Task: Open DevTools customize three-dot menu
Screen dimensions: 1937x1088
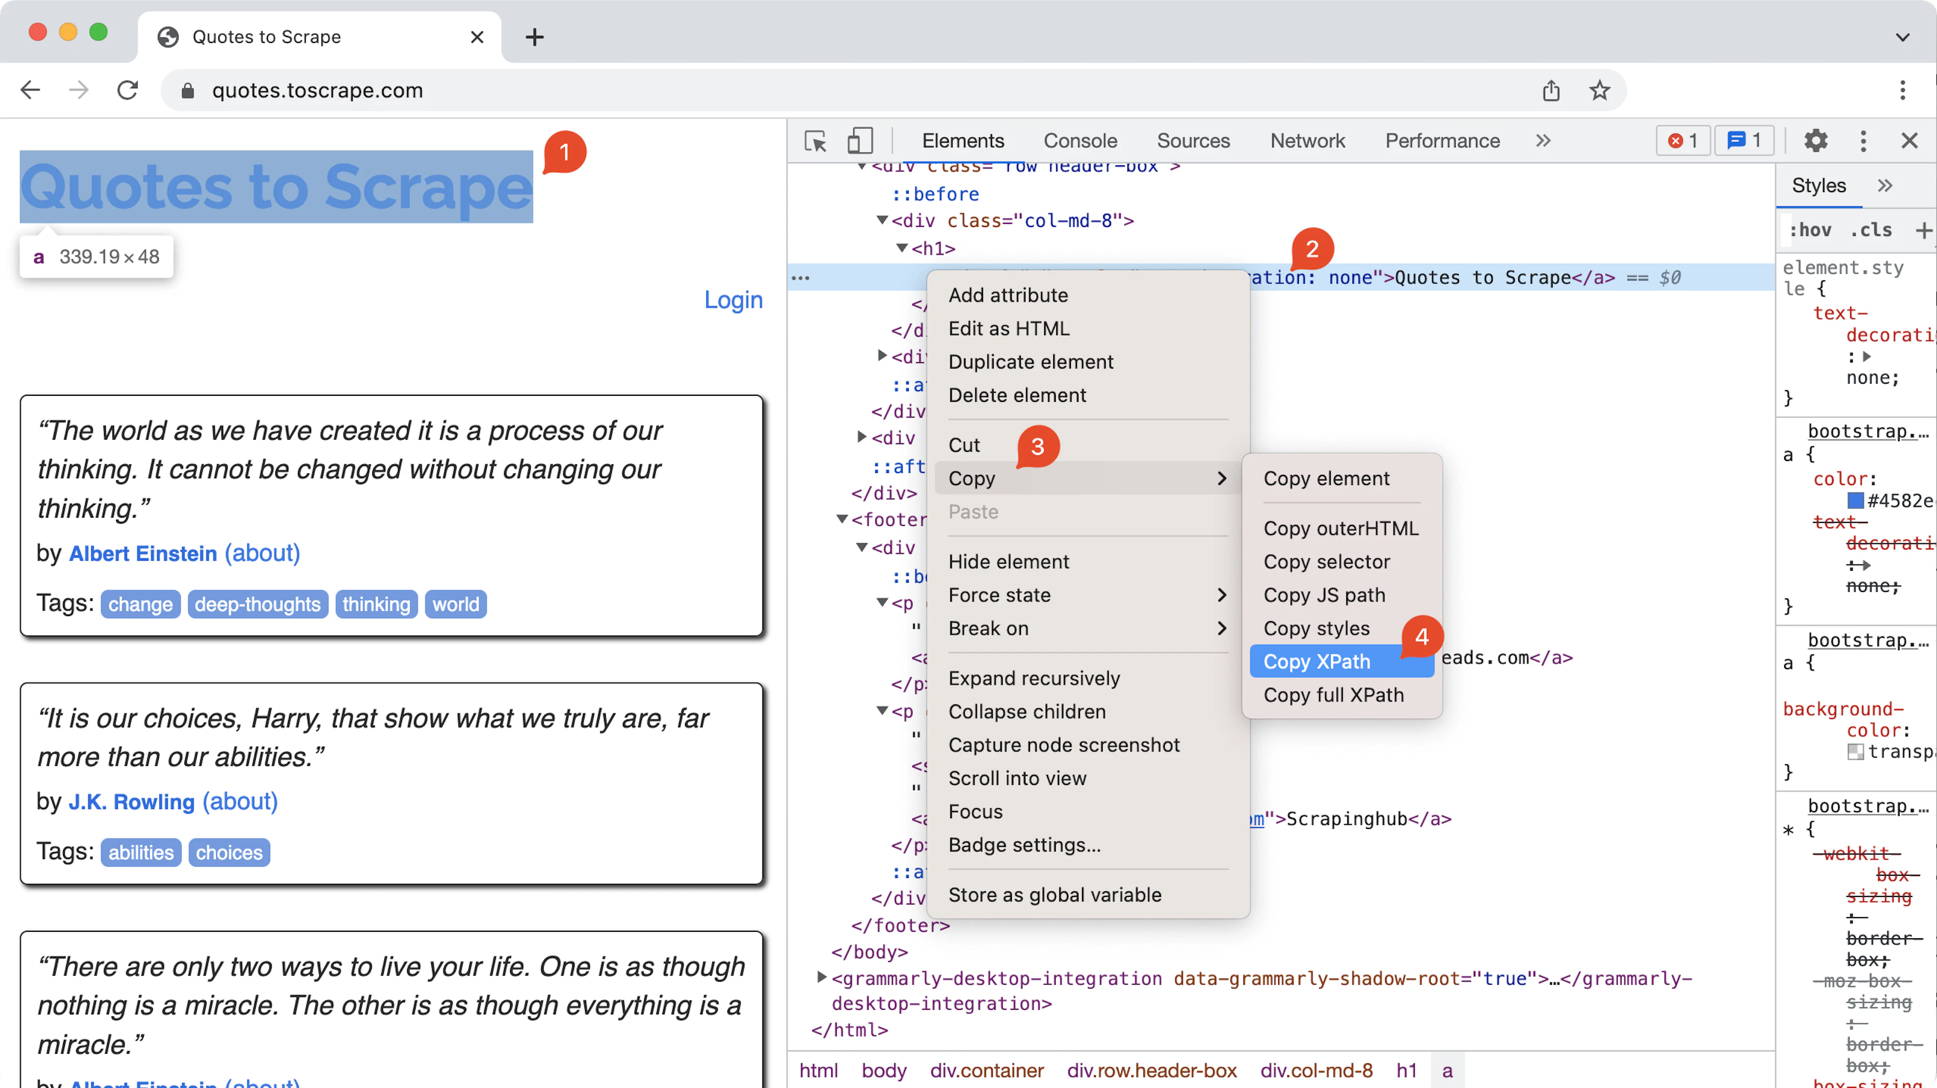Action: [x=1862, y=141]
